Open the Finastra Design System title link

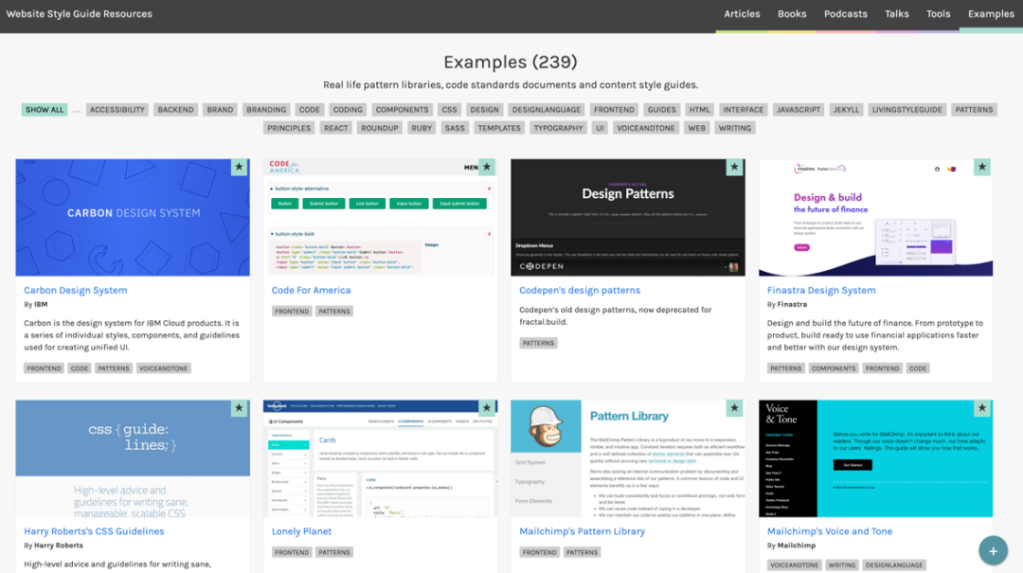821,291
